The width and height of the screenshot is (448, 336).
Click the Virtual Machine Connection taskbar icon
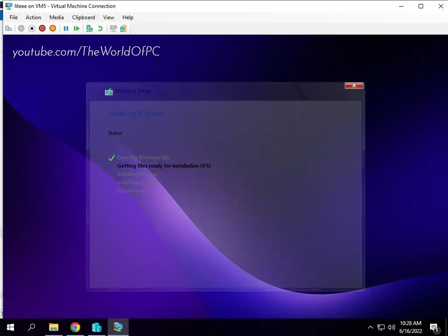click(118, 327)
